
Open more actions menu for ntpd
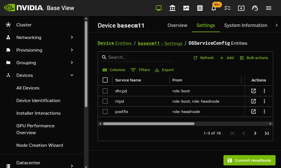click(264, 101)
